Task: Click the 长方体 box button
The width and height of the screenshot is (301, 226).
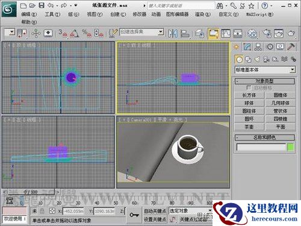Action: click(x=249, y=95)
